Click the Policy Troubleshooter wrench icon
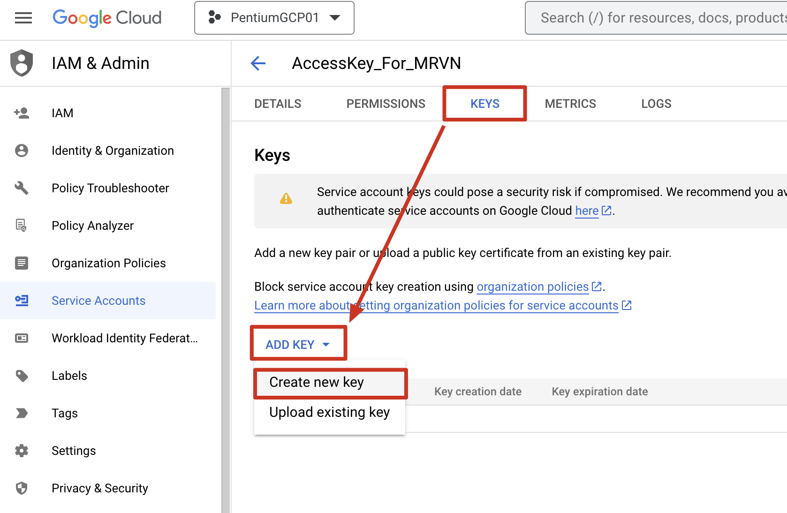 [x=22, y=188]
